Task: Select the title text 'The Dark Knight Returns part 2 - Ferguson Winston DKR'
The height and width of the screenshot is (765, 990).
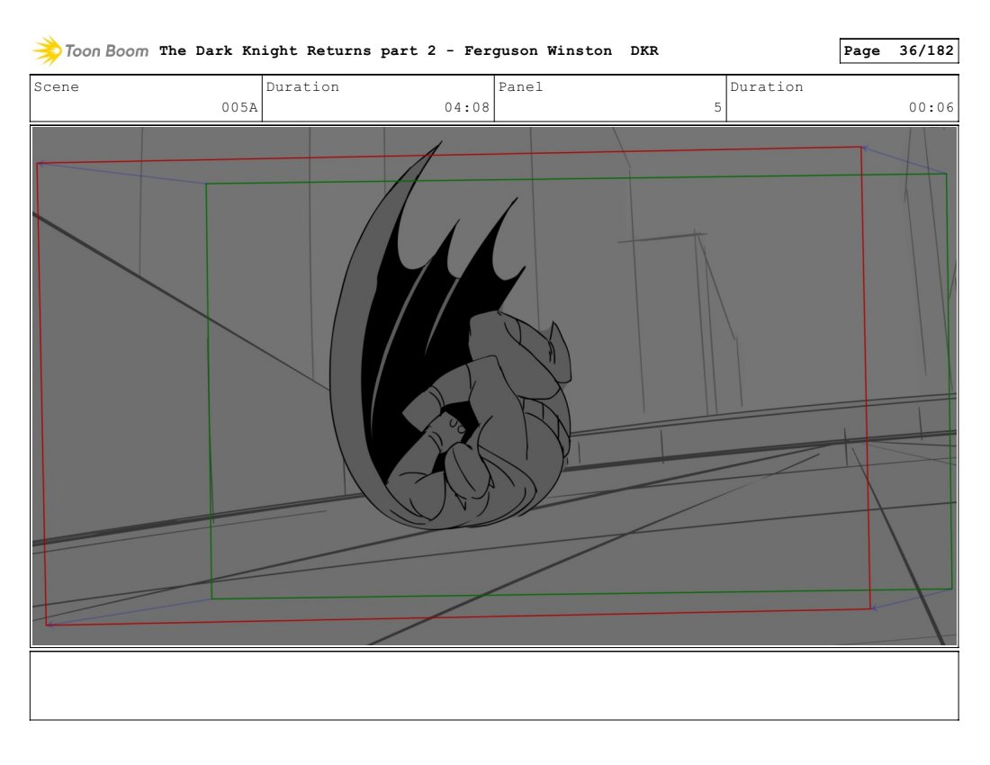Action: [409, 50]
